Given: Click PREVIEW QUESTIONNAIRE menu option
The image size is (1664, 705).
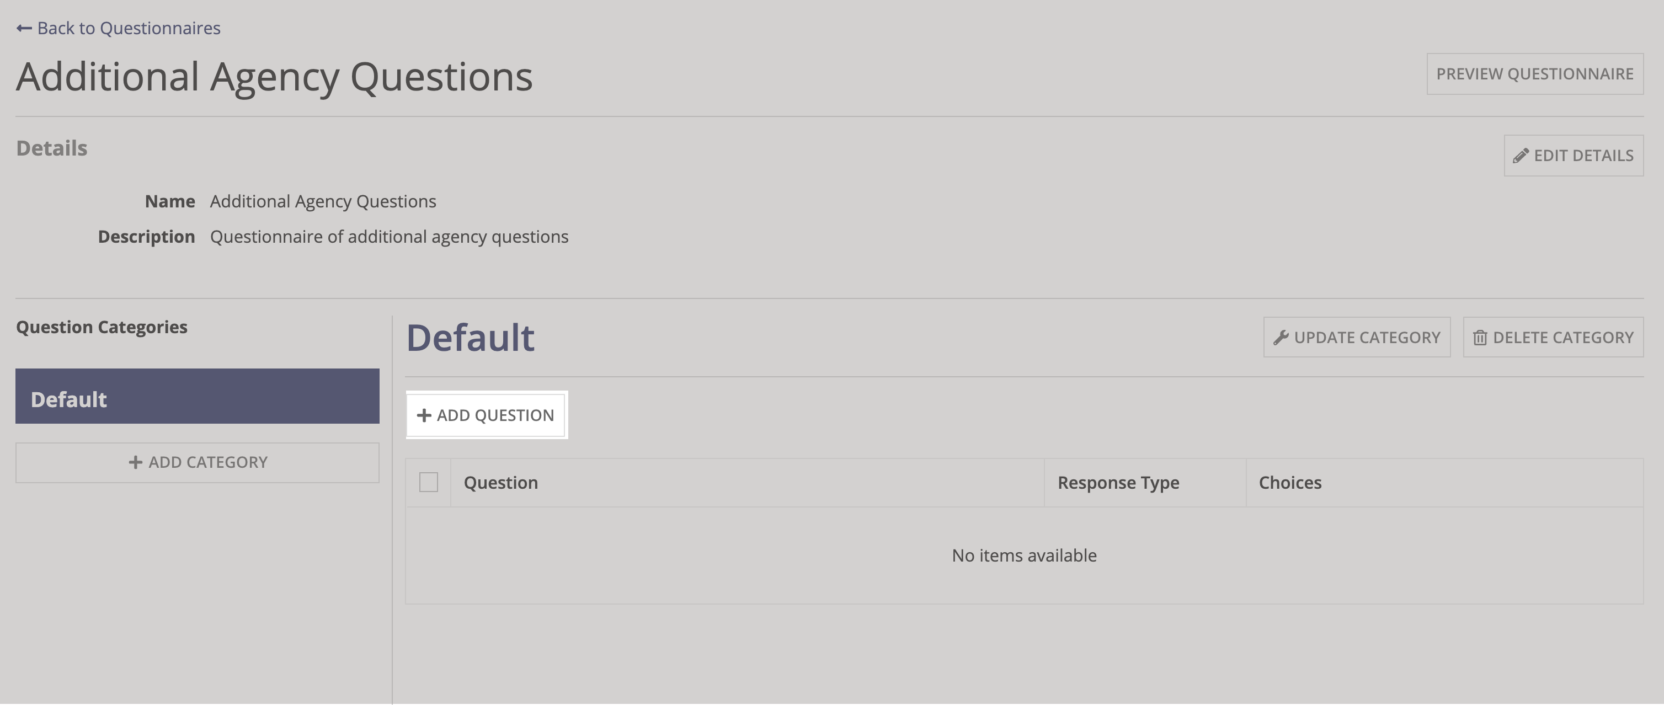Looking at the screenshot, I should pyautogui.click(x=1535, y=73).
